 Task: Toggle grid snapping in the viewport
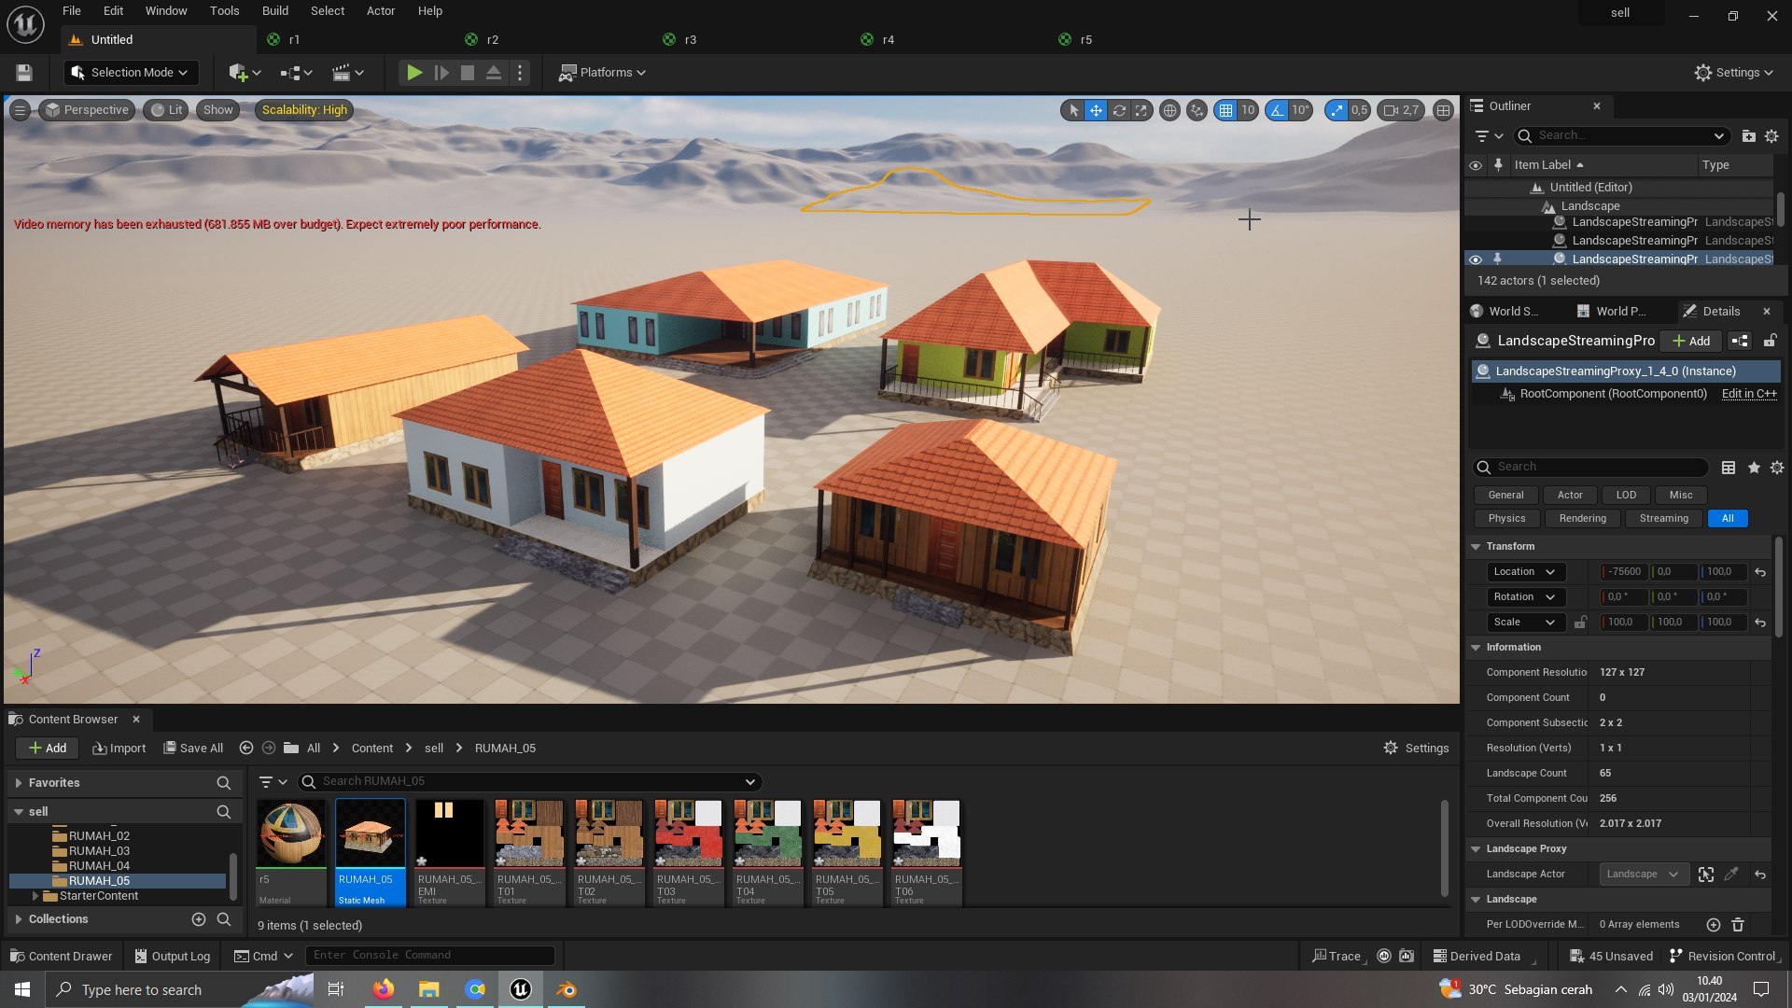1225,110
